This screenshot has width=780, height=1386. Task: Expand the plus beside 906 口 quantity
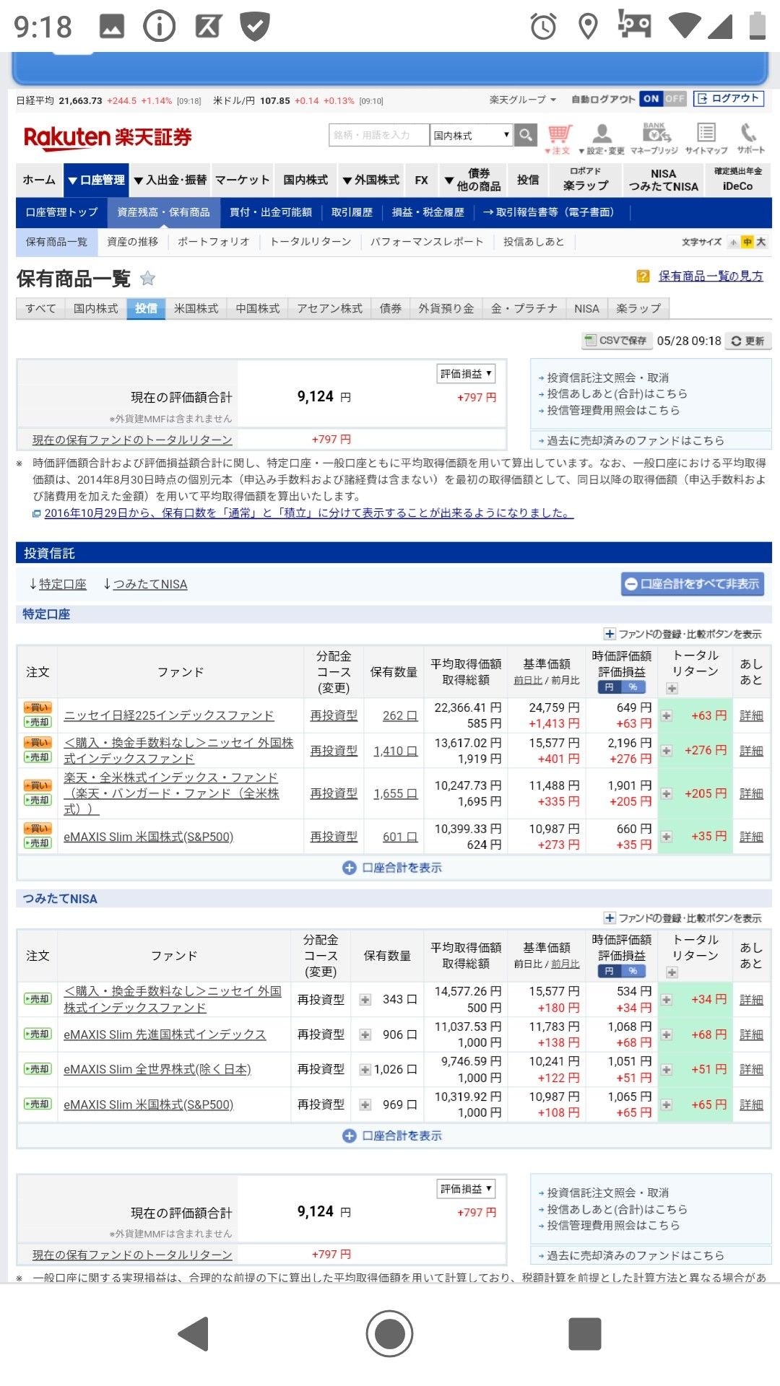[x=365, y=1034]
